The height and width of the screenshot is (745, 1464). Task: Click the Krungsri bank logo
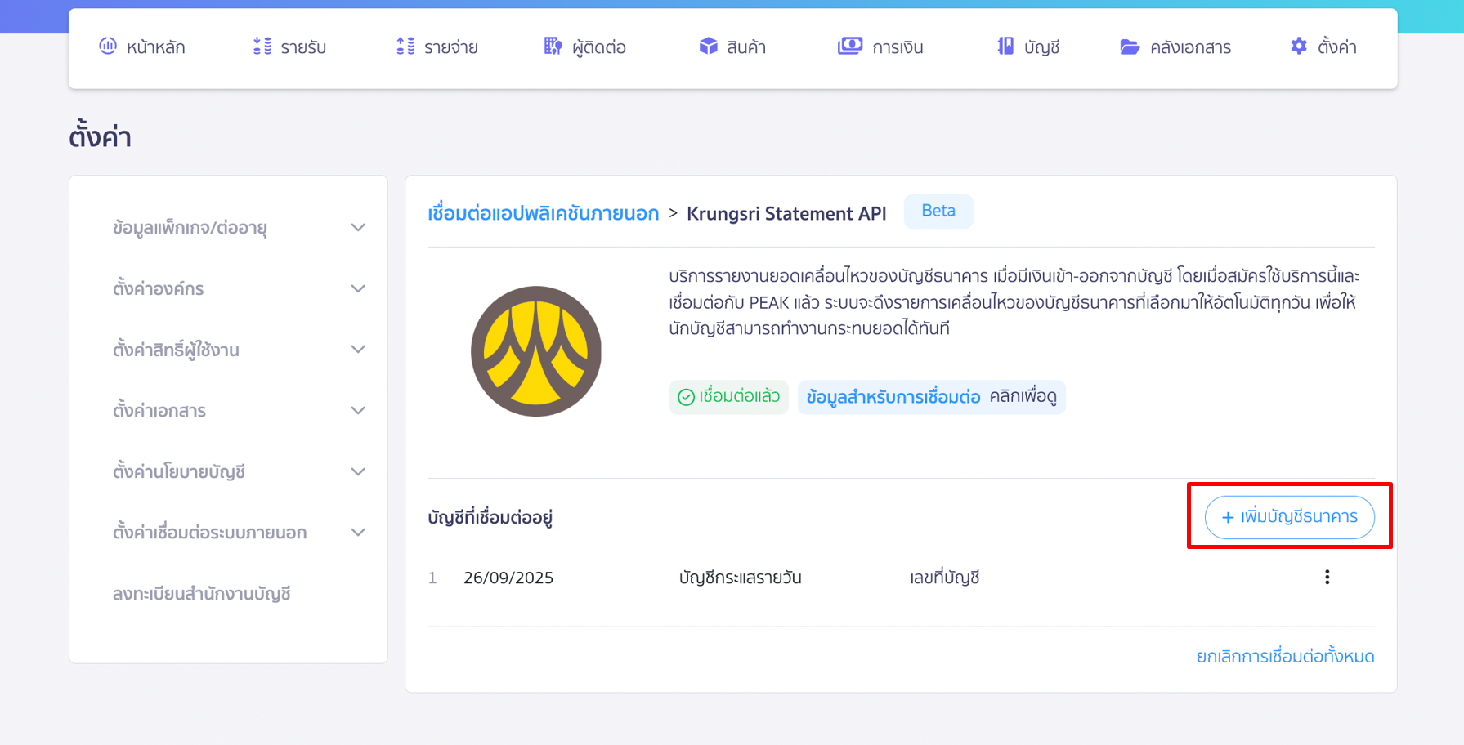tap(535, 350)
